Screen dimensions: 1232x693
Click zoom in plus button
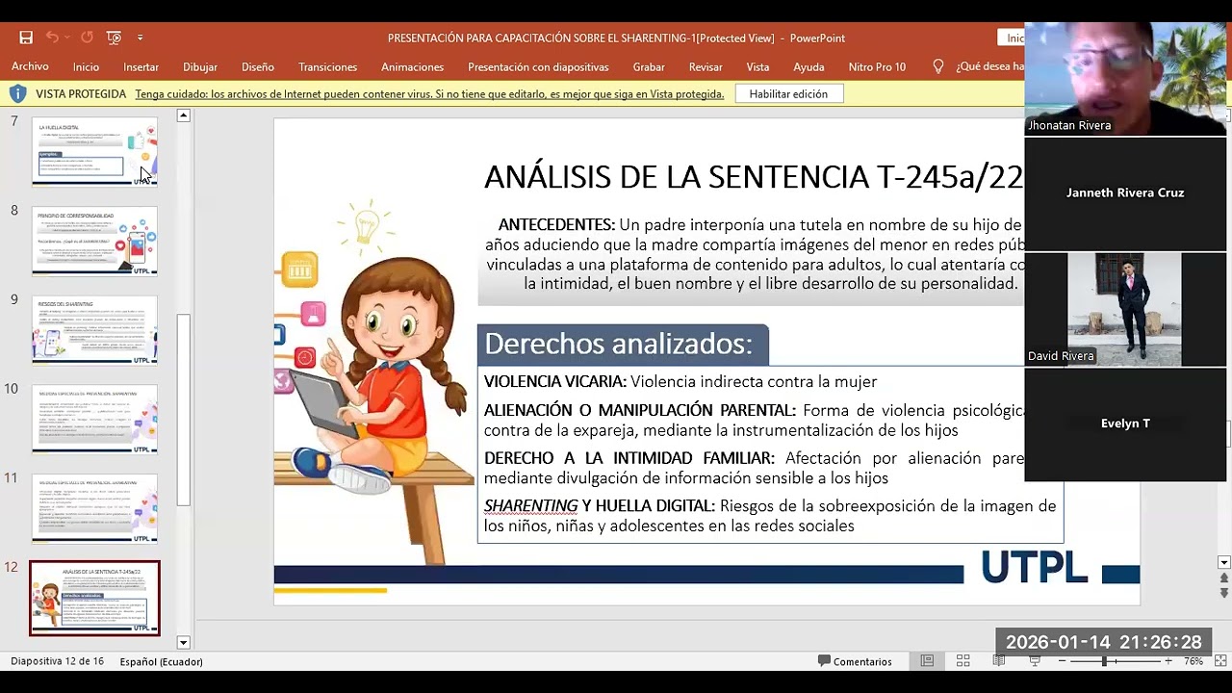pos(1168,661)
